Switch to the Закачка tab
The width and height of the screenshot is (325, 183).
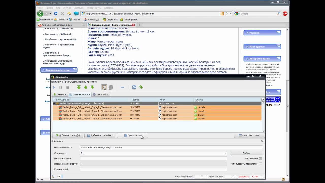click(60, 94)
